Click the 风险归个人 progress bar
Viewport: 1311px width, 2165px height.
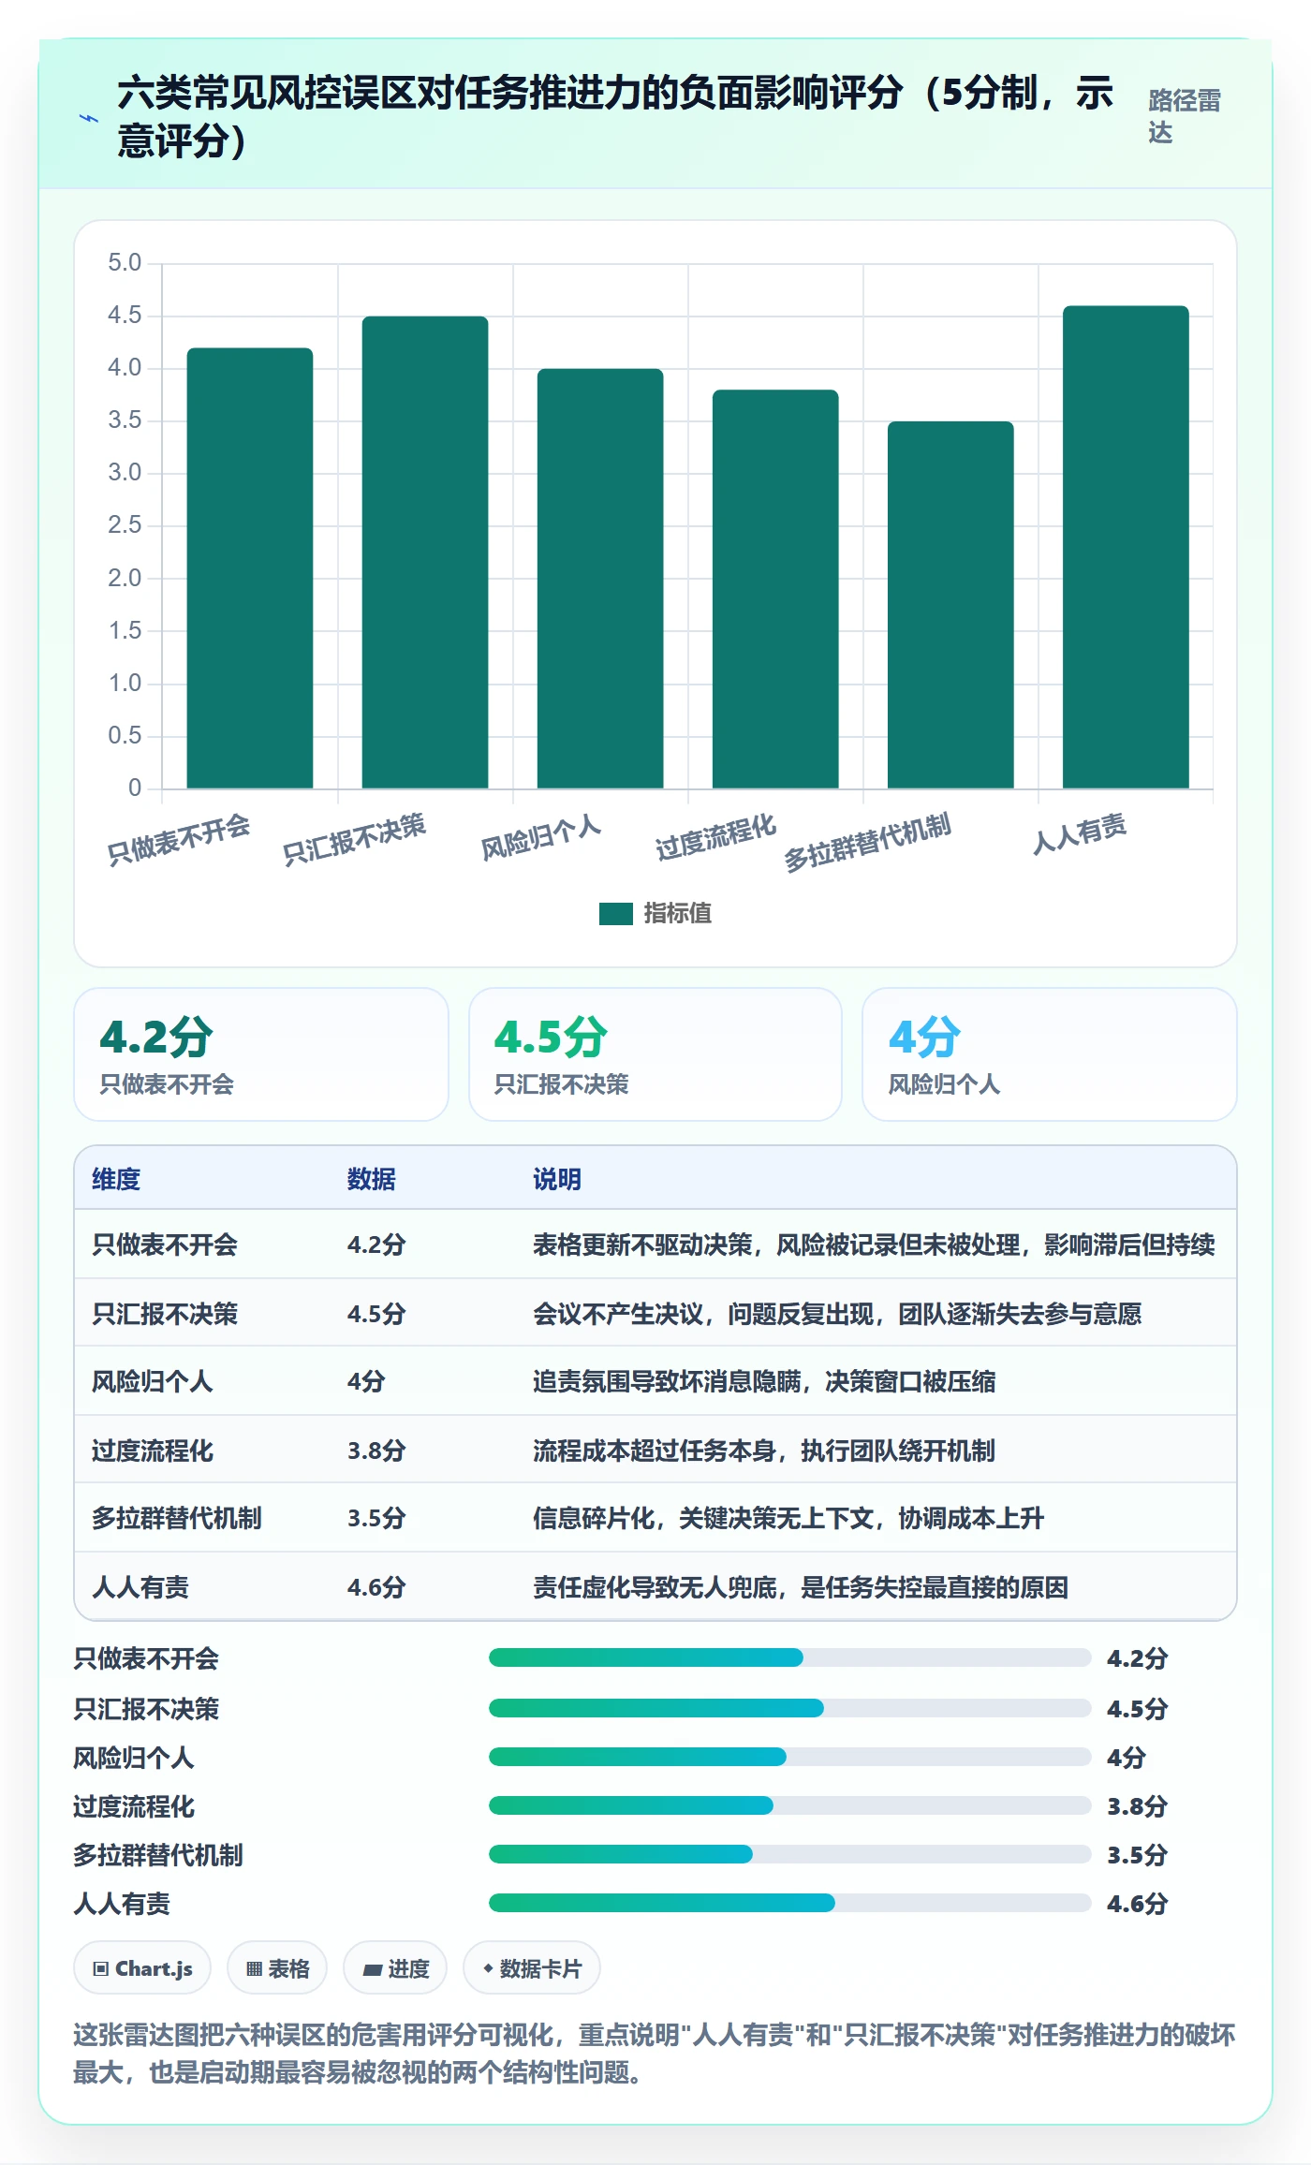789,1757
